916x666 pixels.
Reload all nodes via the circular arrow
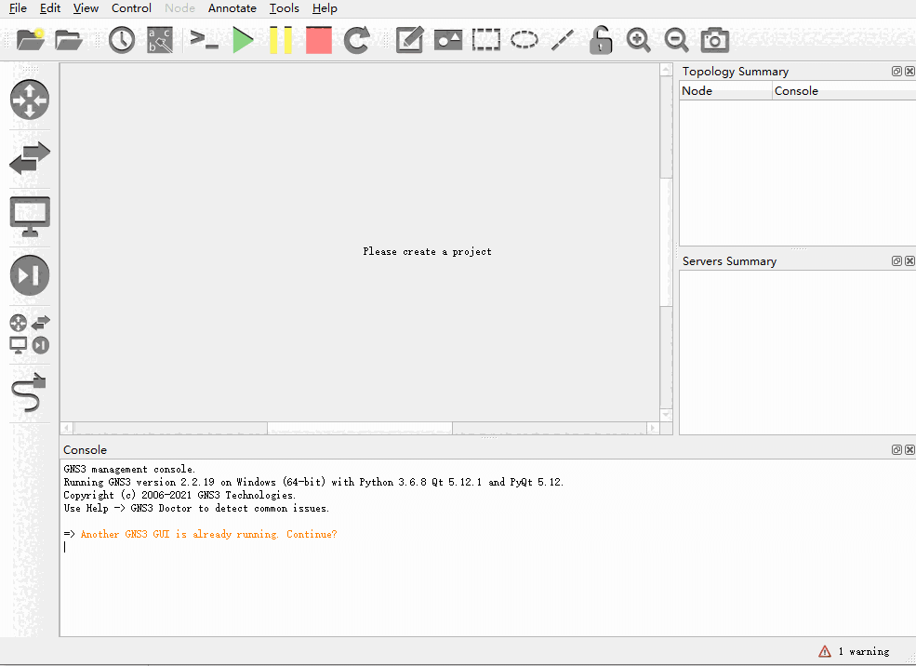[x=355, y=39]
